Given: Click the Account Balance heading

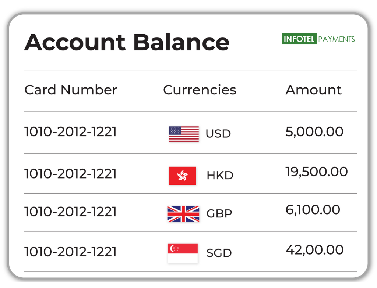Looking at the screenshot, I should tap(127, 42).
